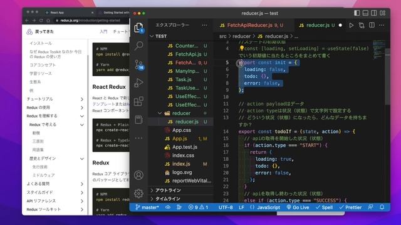Customize layout icon in title bar
The width and height of the screenshot is (401, 225).
(x=383, y=12)
